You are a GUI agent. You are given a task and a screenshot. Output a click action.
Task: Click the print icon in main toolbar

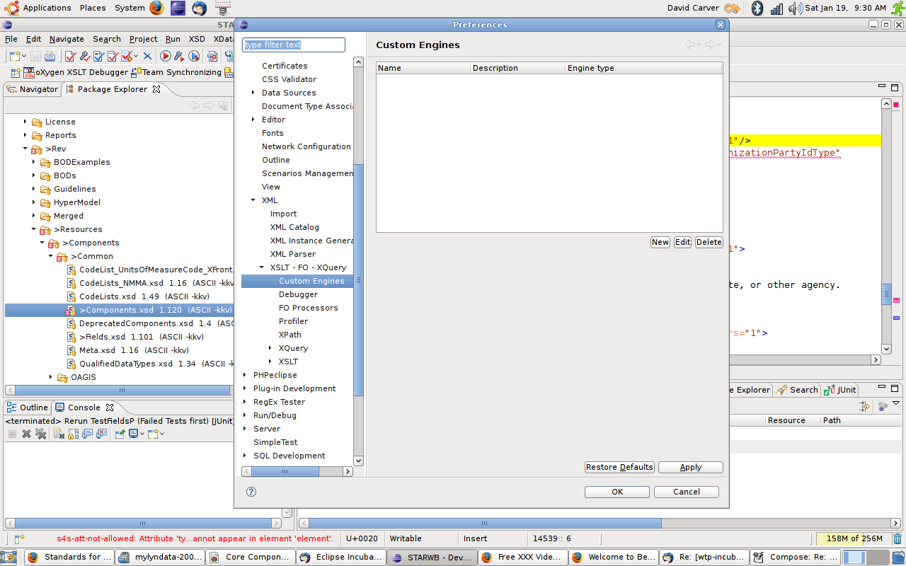50,56
